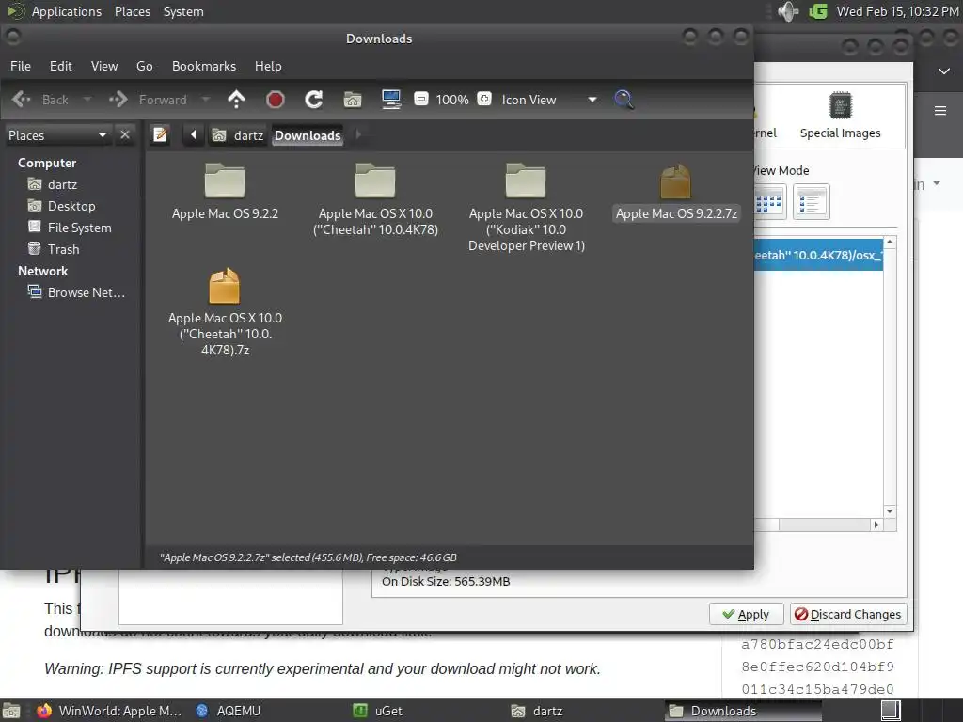The height and width of the screenshot is (722, 963).
Task: Open the Forward history dropdown arrow
Action: pos(206,100)
